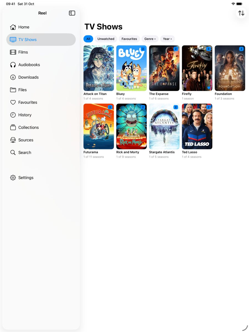Click the badge on Attack on Titan poster

tap(110, 49)
